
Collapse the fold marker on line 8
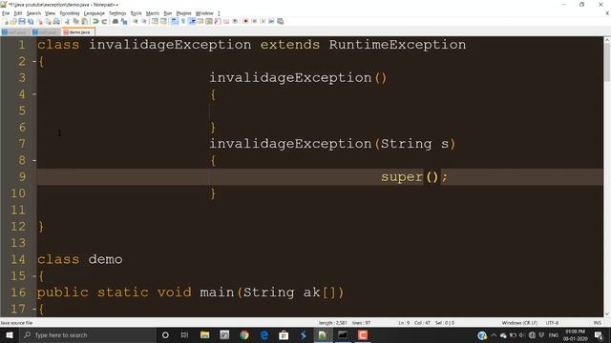[x=34, y=161]
